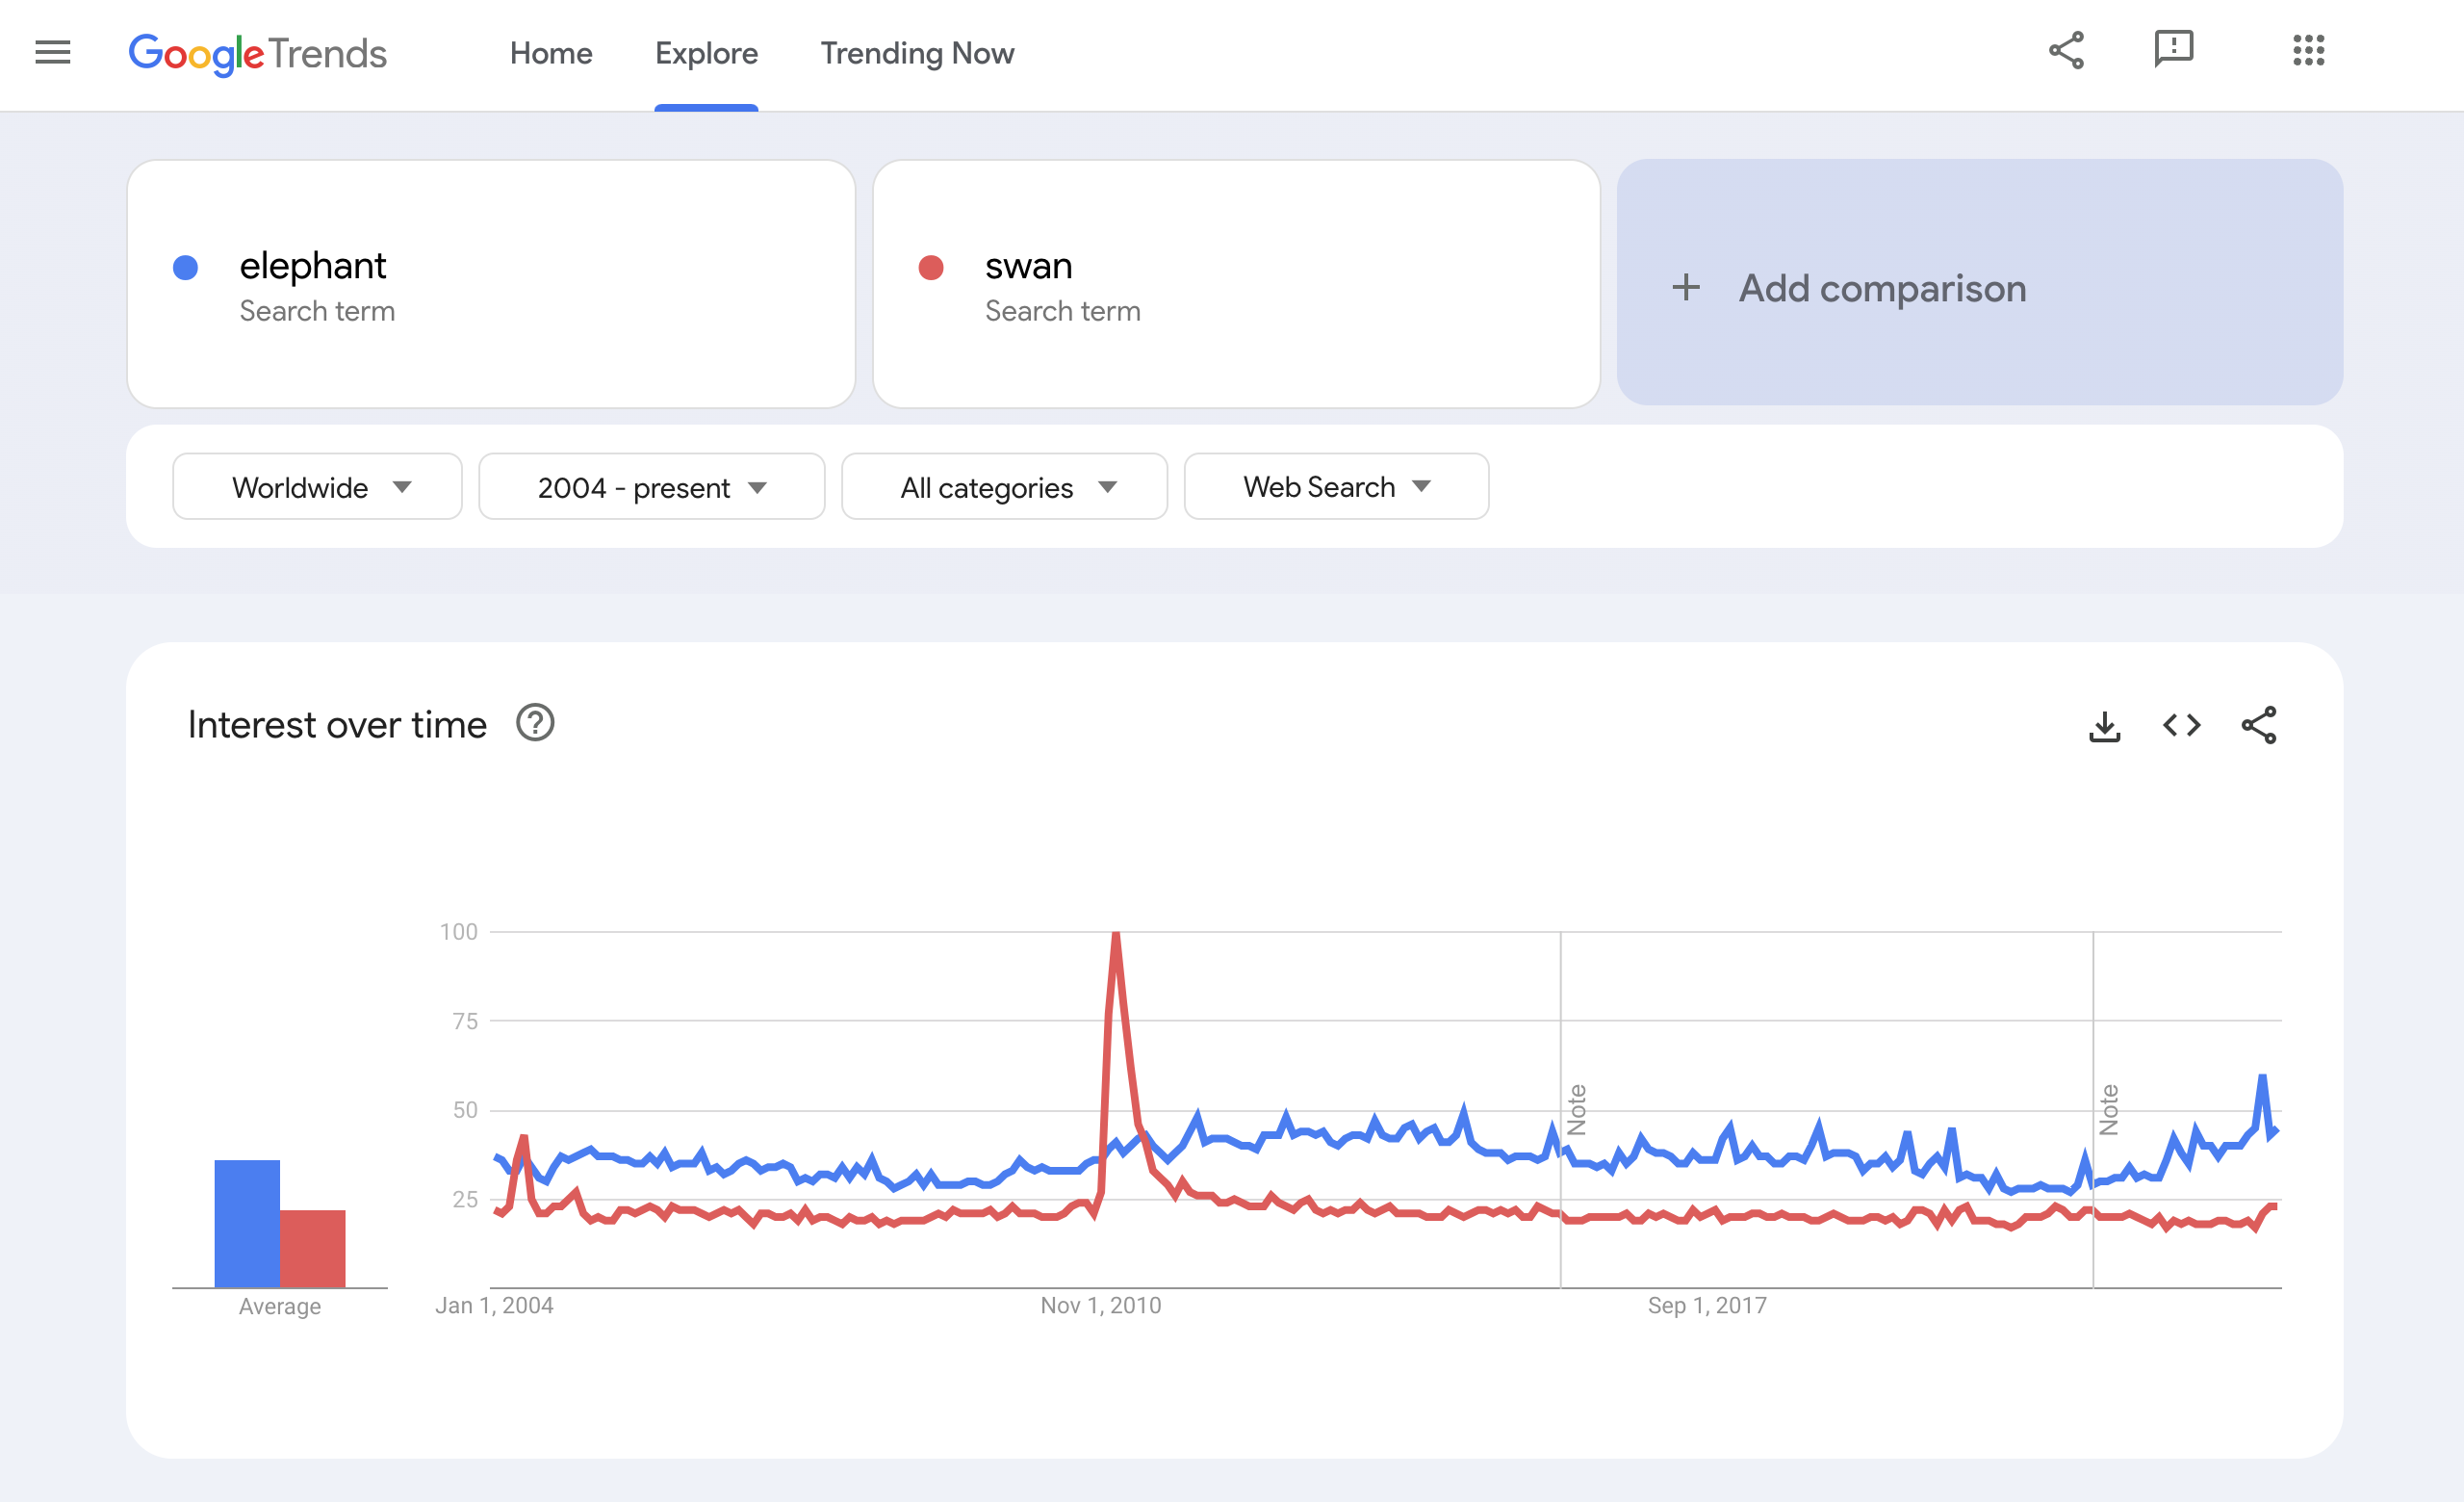Go to the Home tab

coord(551,53)
